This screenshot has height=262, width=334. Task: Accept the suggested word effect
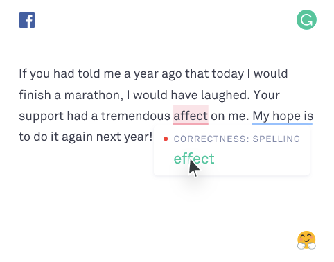point(194,159)
